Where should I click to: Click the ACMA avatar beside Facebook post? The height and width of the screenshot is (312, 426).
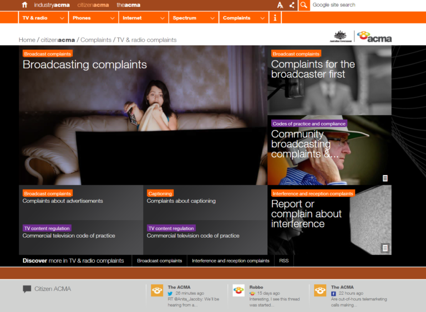(x=320, y=290)
